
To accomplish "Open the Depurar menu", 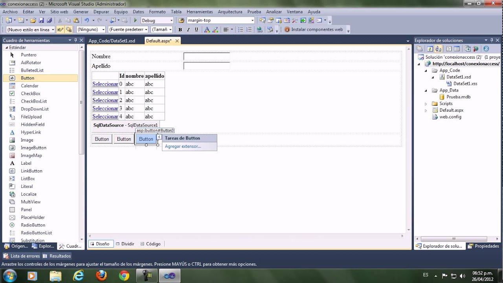I will [x=101, y=12].
